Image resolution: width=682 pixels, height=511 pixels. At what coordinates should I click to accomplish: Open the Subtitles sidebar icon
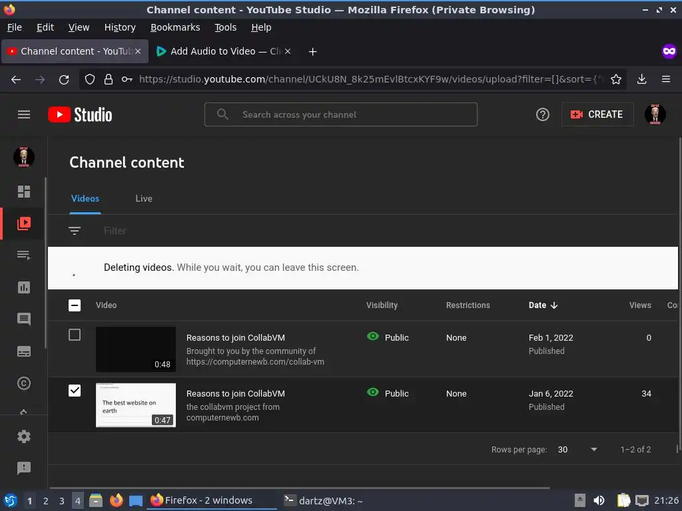24,351
